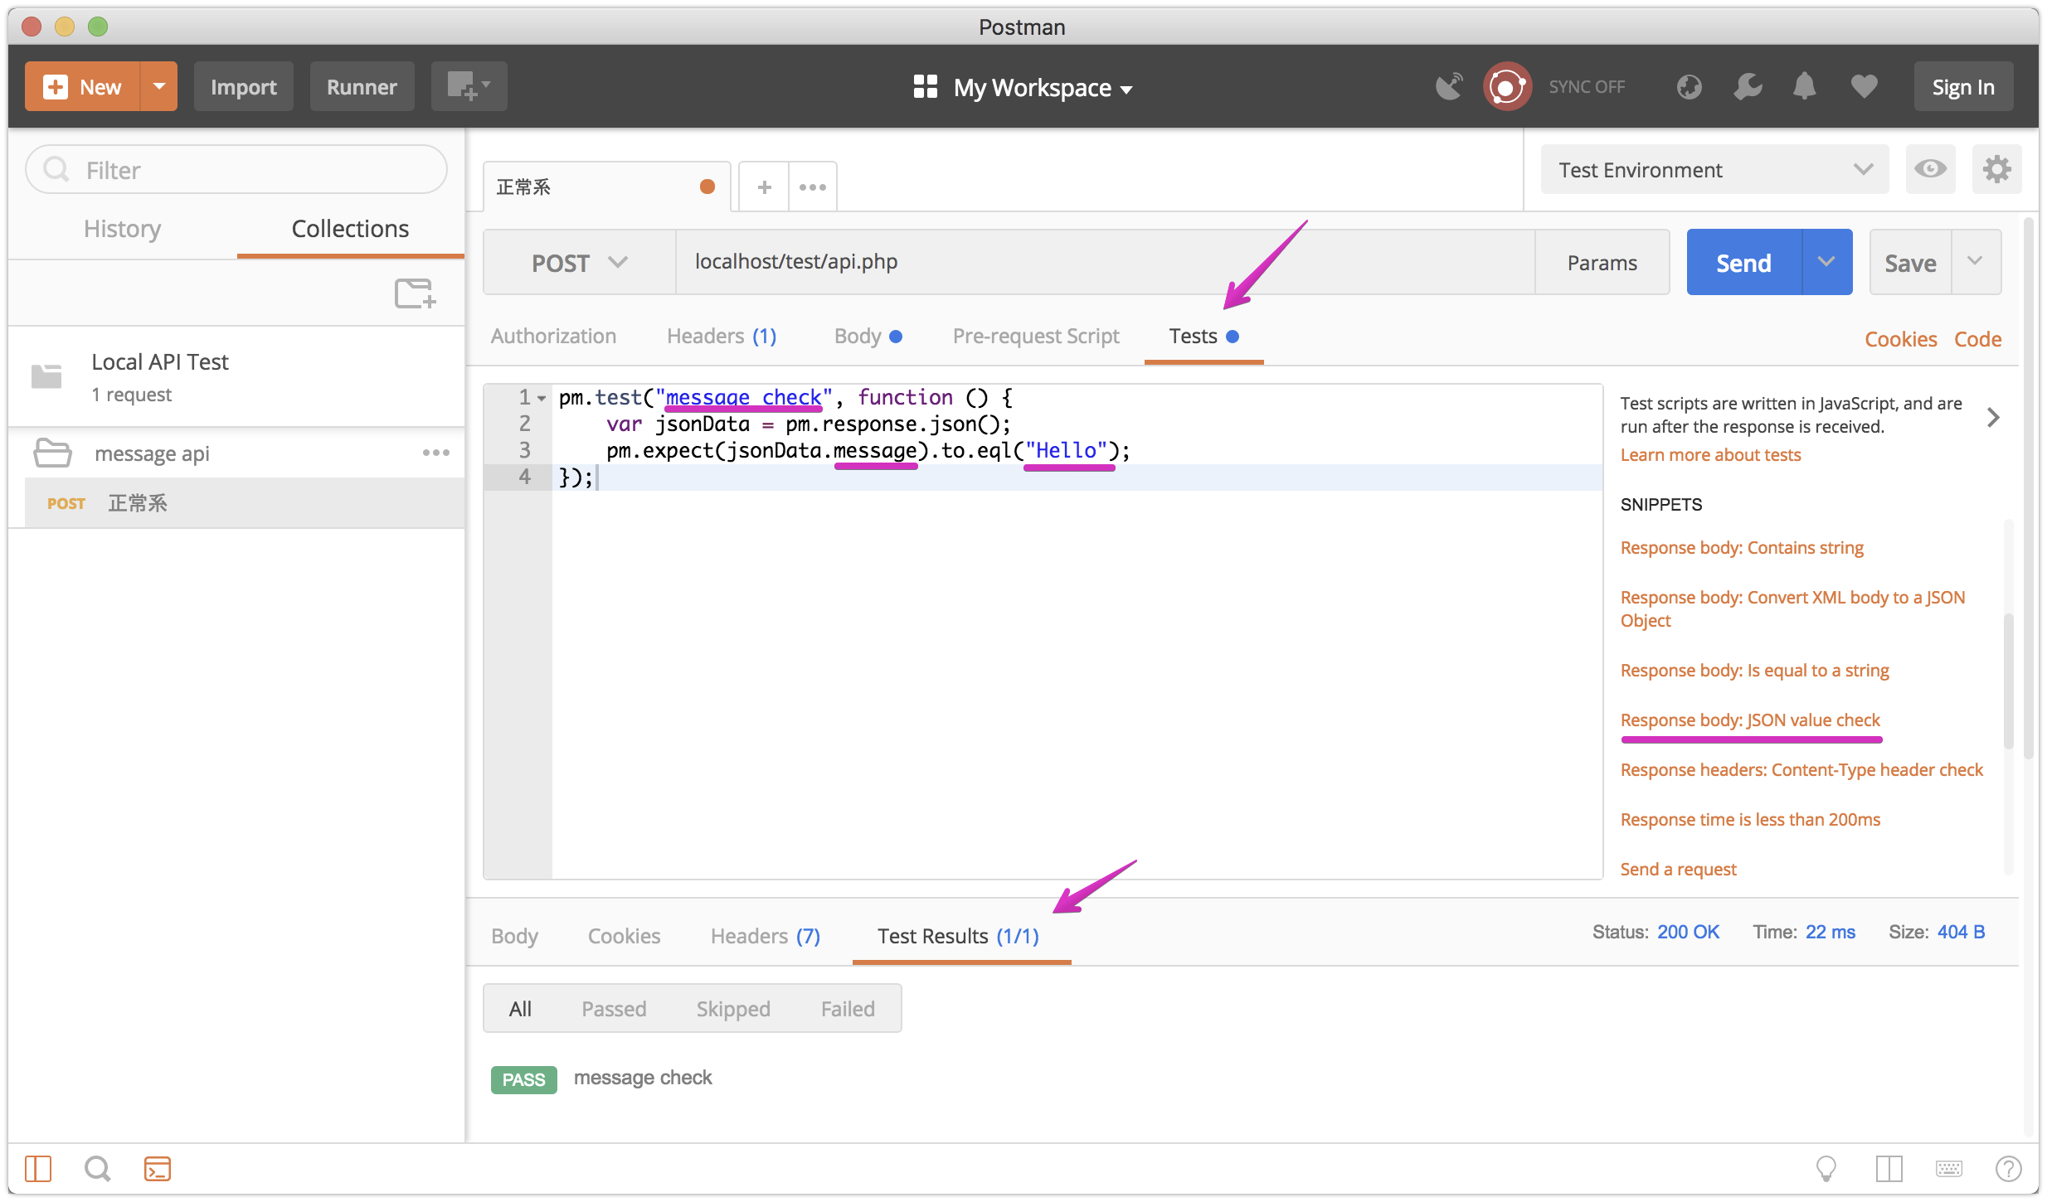Open manage environments gear icon
This screenshot has height=1202, width=2047.
tap(1996, 169)
